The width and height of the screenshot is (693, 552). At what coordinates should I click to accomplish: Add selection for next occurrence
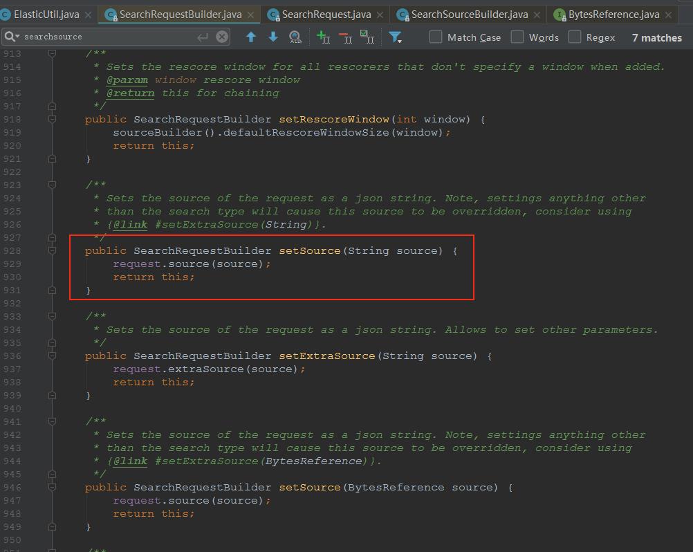[324, 37]
